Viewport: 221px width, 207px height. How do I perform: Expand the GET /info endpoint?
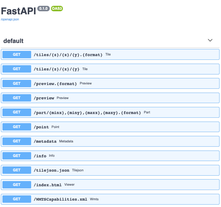110,156
